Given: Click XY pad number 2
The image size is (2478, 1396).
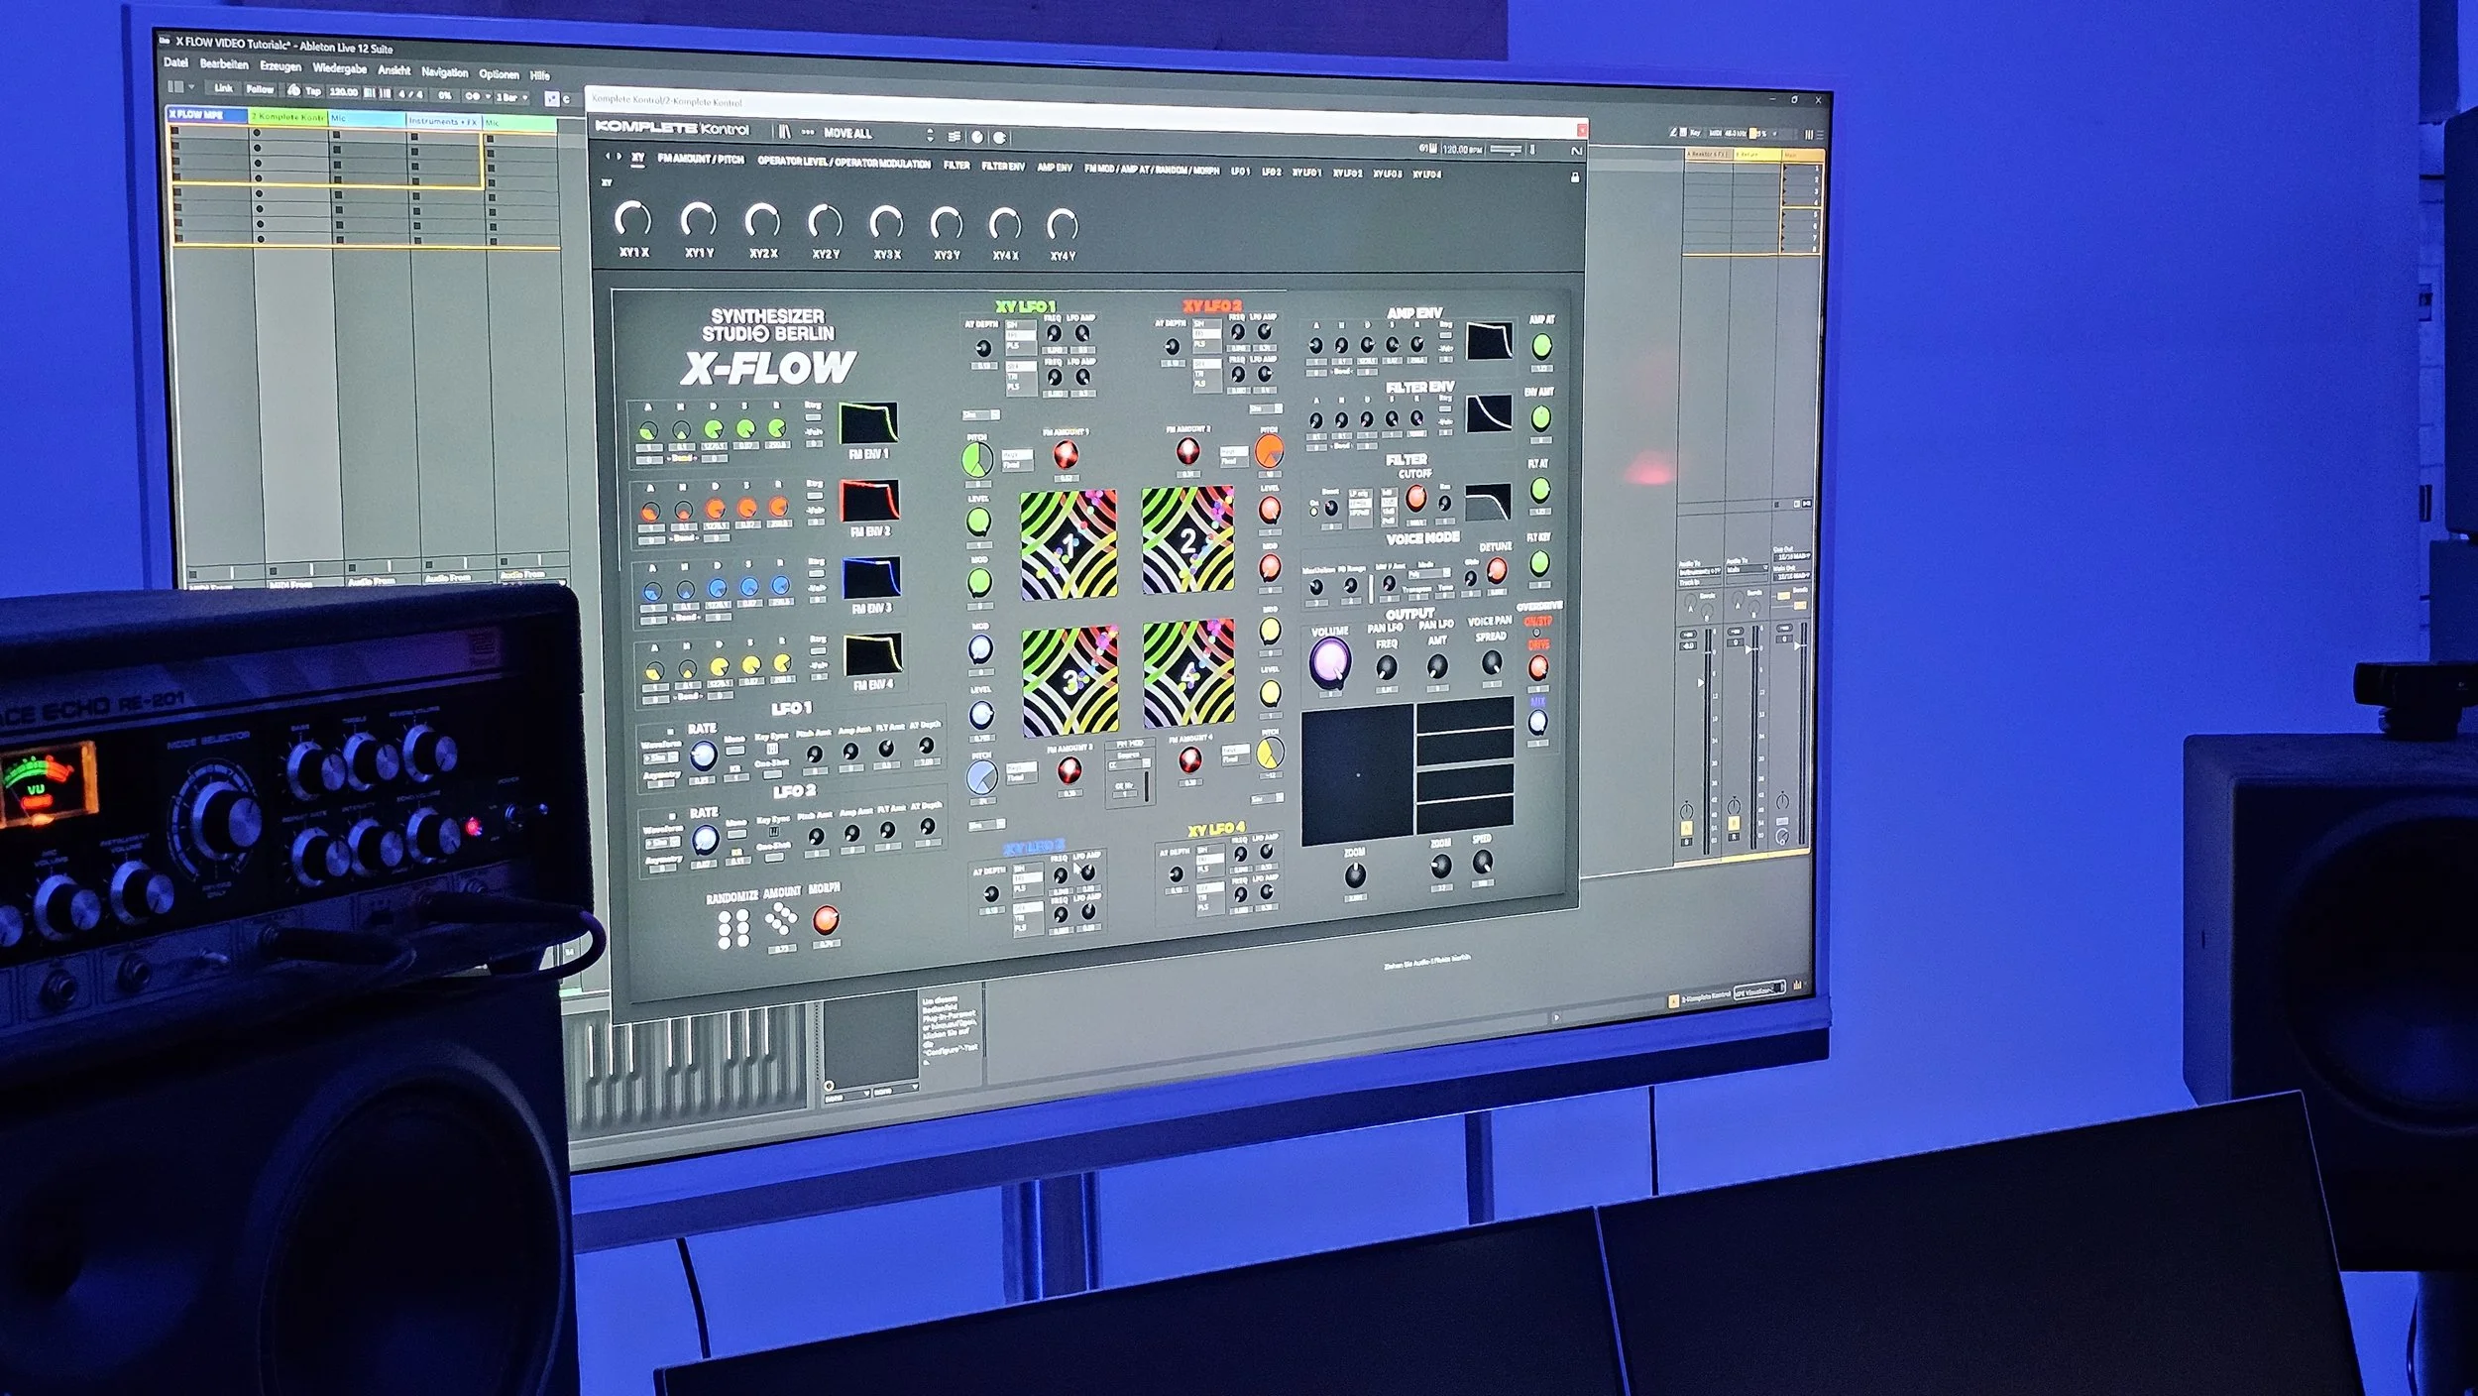Looking at the screenshot, I should click(1187, 540).
